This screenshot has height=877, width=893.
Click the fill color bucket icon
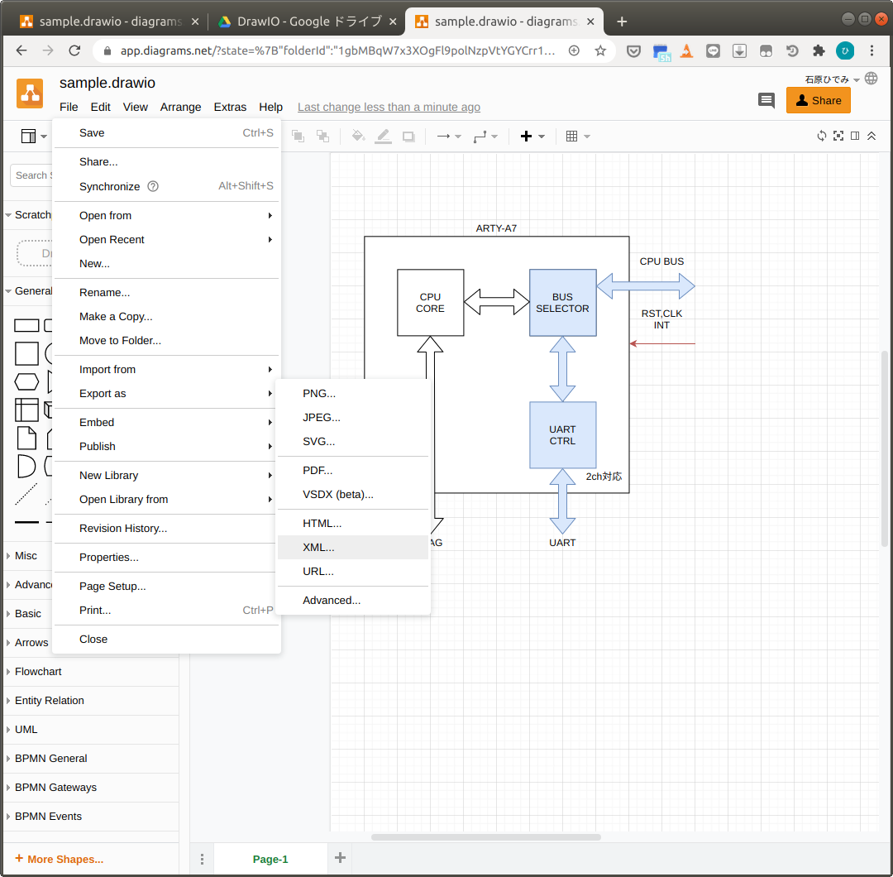358,137
